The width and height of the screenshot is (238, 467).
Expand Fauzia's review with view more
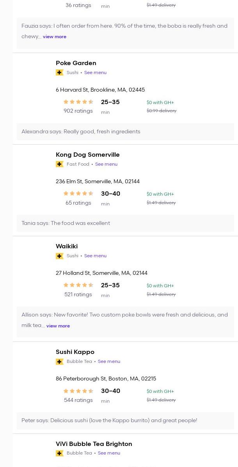point(55,37)
